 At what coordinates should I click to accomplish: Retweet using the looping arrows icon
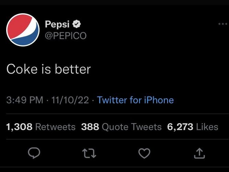click(x=89, y=153)
